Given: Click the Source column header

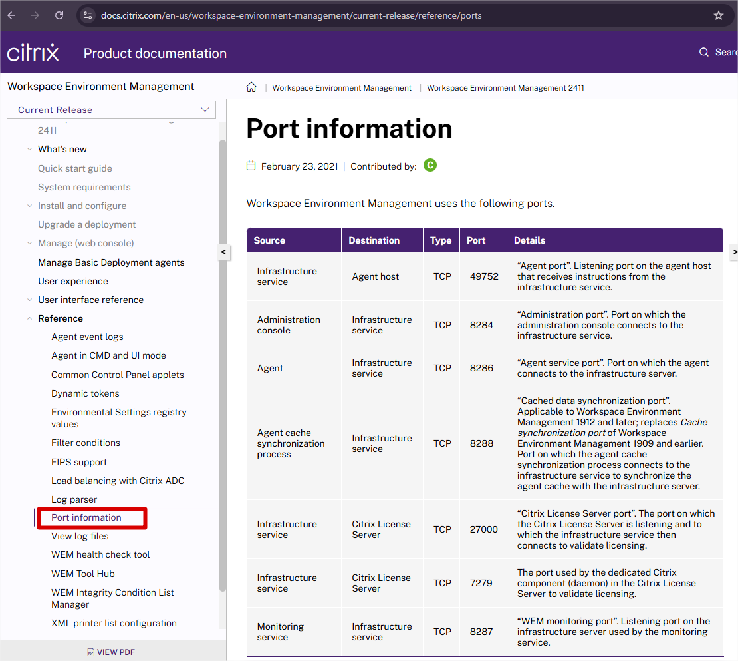Looking at the screenshot, I should click(294, 240).
